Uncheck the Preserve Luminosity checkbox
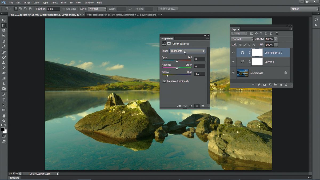Screen dimensions: 320x180 (x=165, y=81)
